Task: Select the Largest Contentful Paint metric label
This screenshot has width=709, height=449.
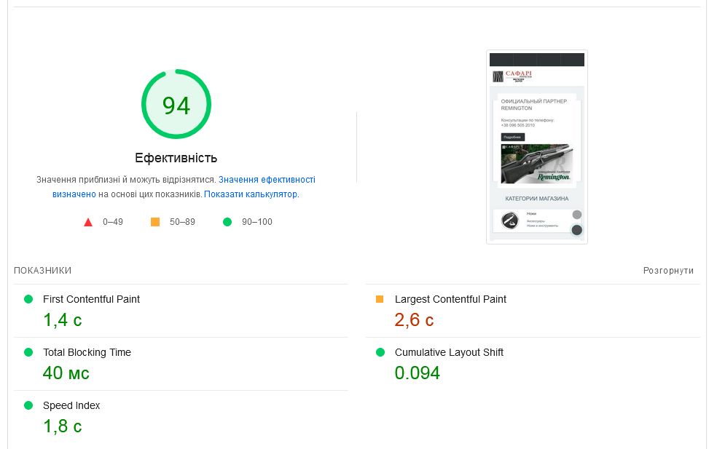Action: [450, 299]
